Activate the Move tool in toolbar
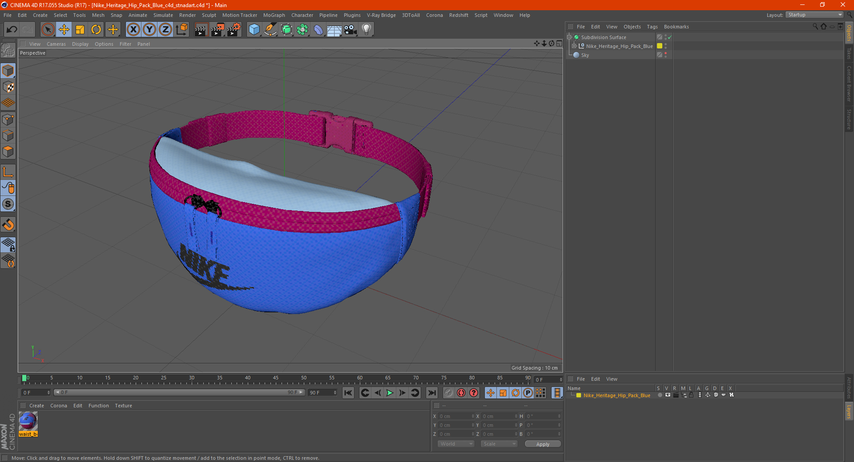Image resolution: width=854 pixels, height=462 pixels. [x=64, y=30]
